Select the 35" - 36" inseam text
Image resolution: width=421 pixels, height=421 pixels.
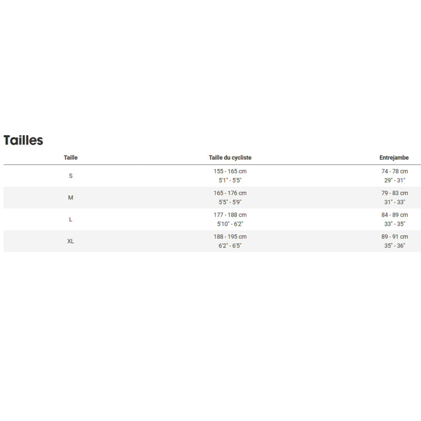tap(394, 246)
